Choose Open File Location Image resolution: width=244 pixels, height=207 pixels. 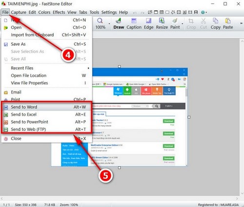tap(46, 75)
